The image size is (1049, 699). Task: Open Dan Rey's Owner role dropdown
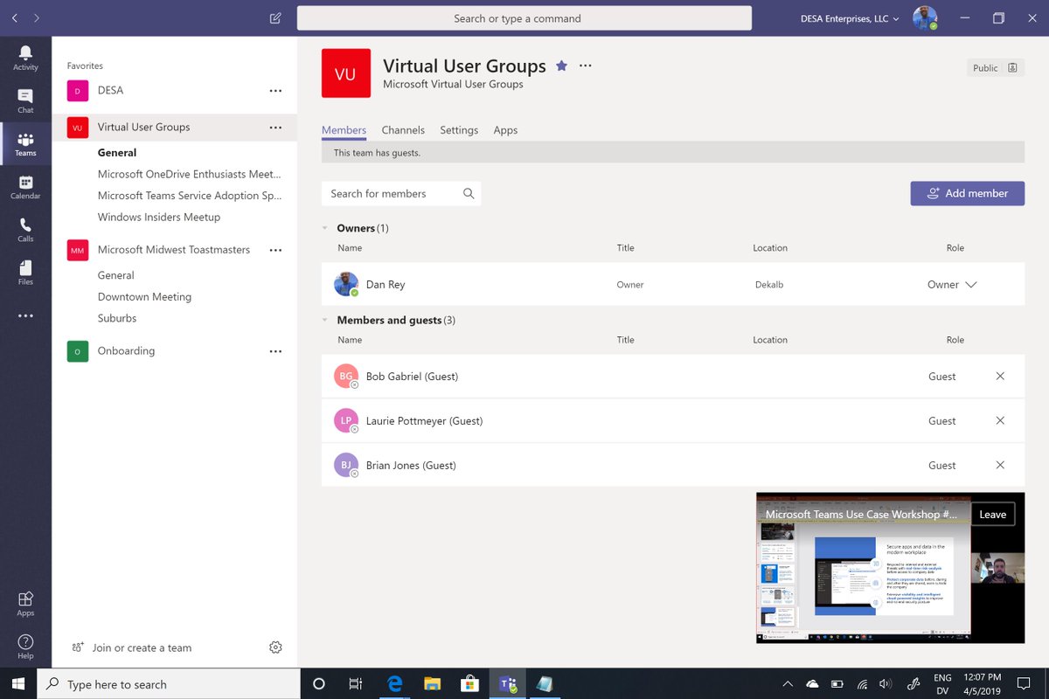tap(952, 284)
